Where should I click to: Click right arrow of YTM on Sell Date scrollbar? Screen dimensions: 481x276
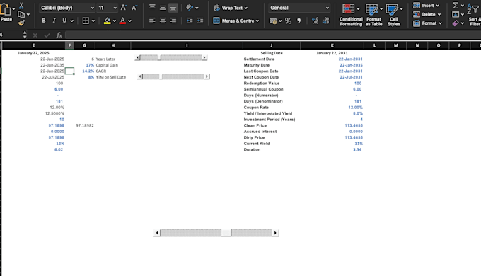point(207,76)
